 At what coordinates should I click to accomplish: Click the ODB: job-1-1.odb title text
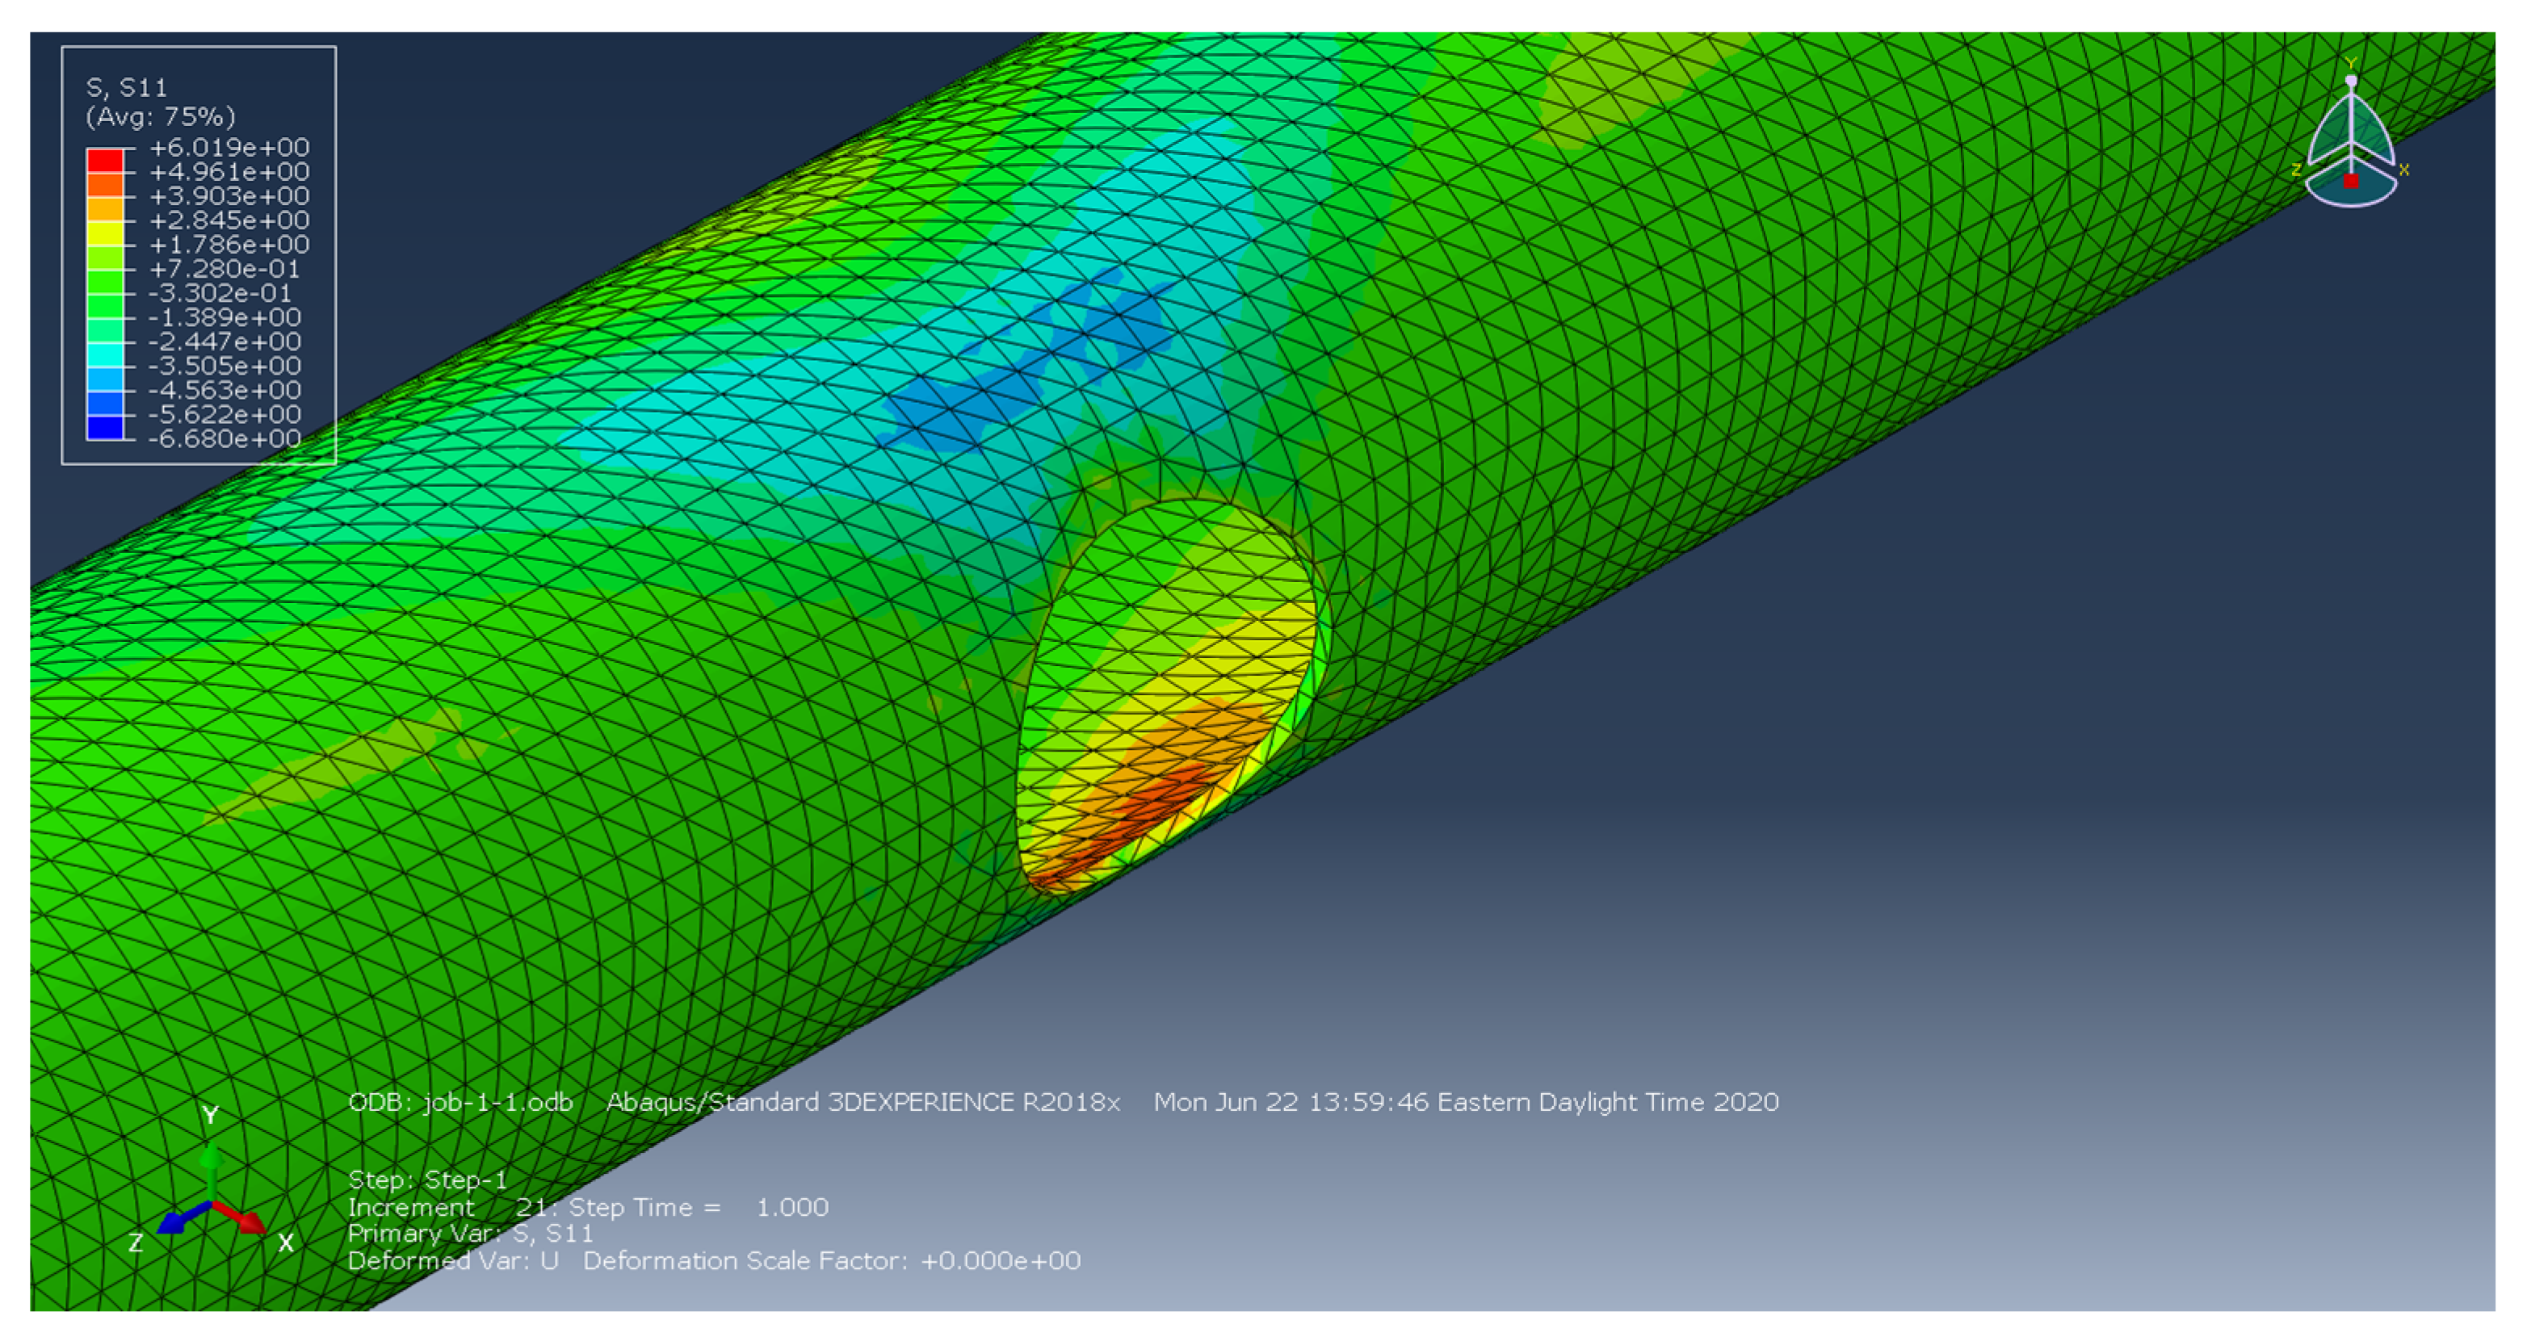coord(460,1102)
